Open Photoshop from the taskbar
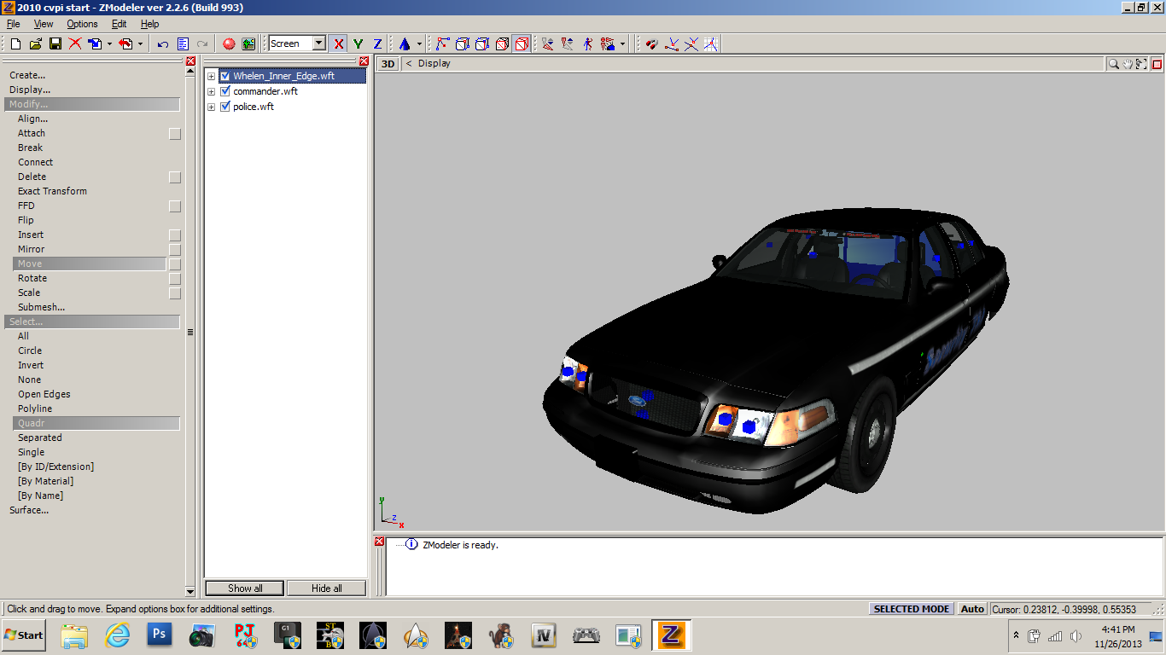 (160, 635)
